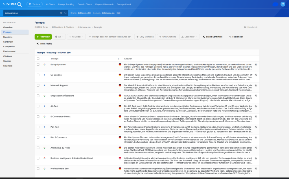Open the magnifier icon for Ux Designs row
The height and width of the screenshot is (179, 289).
click(x=256, y=75)
